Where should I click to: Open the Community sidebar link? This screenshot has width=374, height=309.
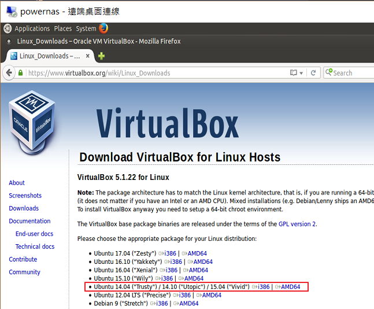click(25, 272)
